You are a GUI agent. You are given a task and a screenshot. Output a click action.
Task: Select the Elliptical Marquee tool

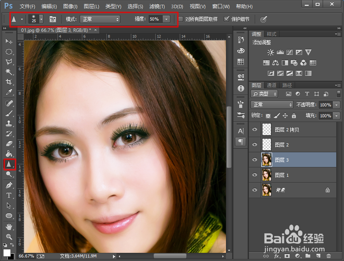[x=9, y=51]
